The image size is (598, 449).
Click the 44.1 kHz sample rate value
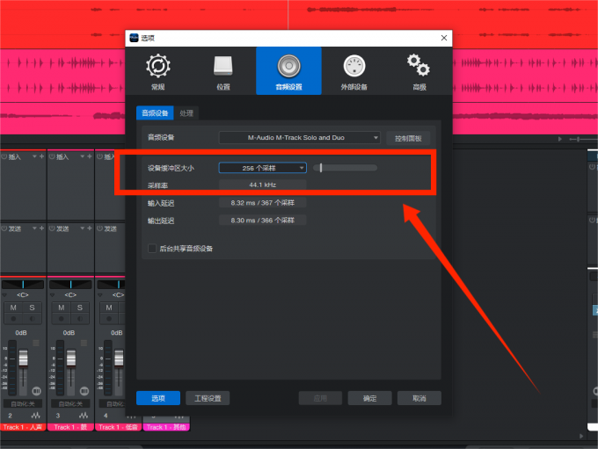[262, 185]
